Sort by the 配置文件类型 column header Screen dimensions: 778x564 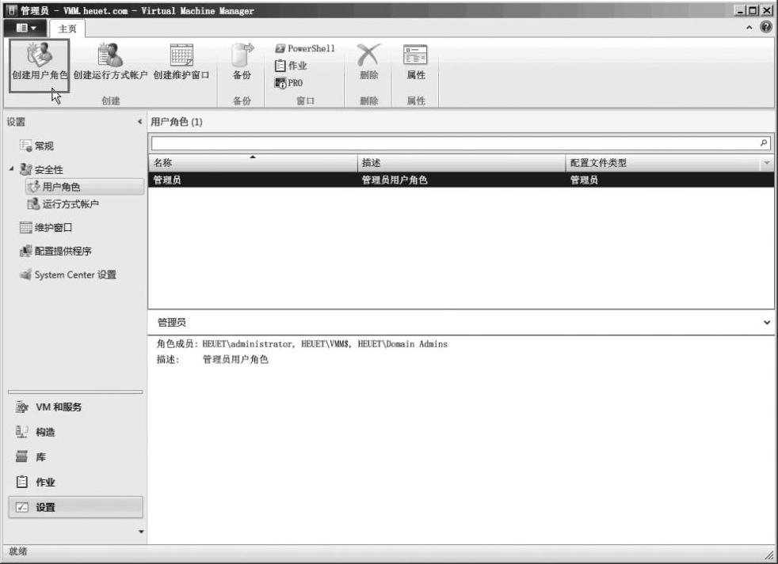click(x=662, y=163)
